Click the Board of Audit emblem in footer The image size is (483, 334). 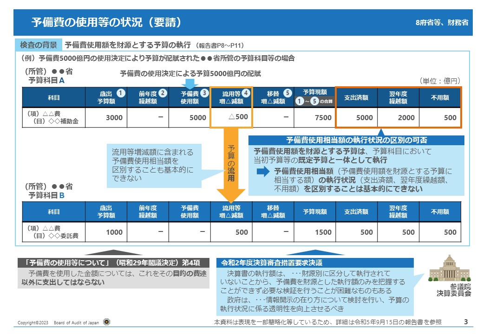[x=106, y=322]
